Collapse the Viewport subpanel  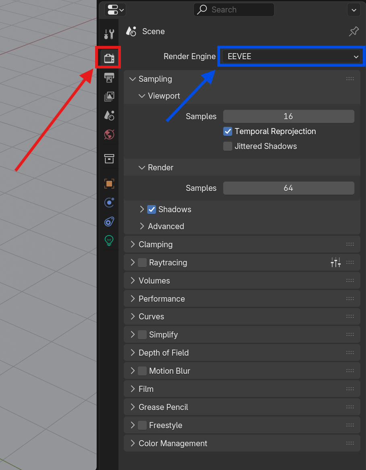coord(141,96)
